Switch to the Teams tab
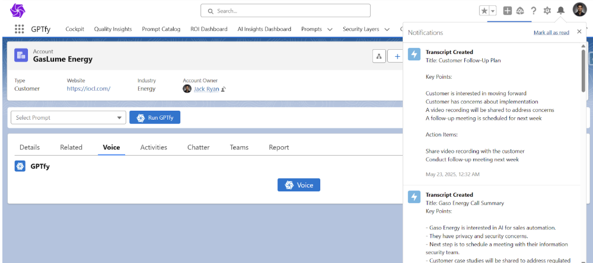Image resolution: width=593 pixels, height=263 pixels. 239,147
